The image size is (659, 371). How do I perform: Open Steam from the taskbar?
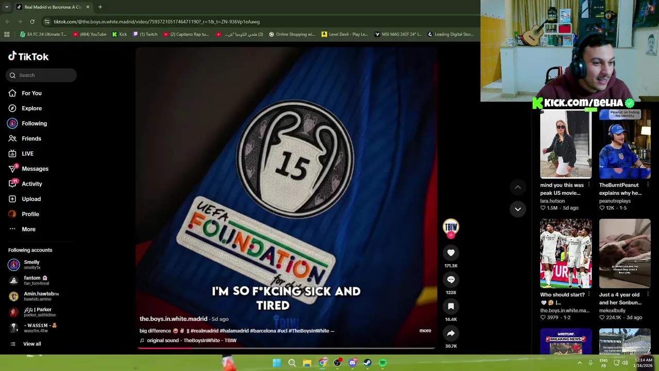tap(367, 363)
